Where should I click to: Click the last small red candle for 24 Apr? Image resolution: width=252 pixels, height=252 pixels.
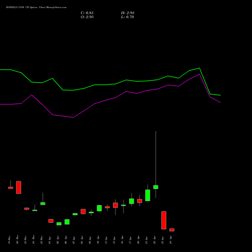pos(172,230)
